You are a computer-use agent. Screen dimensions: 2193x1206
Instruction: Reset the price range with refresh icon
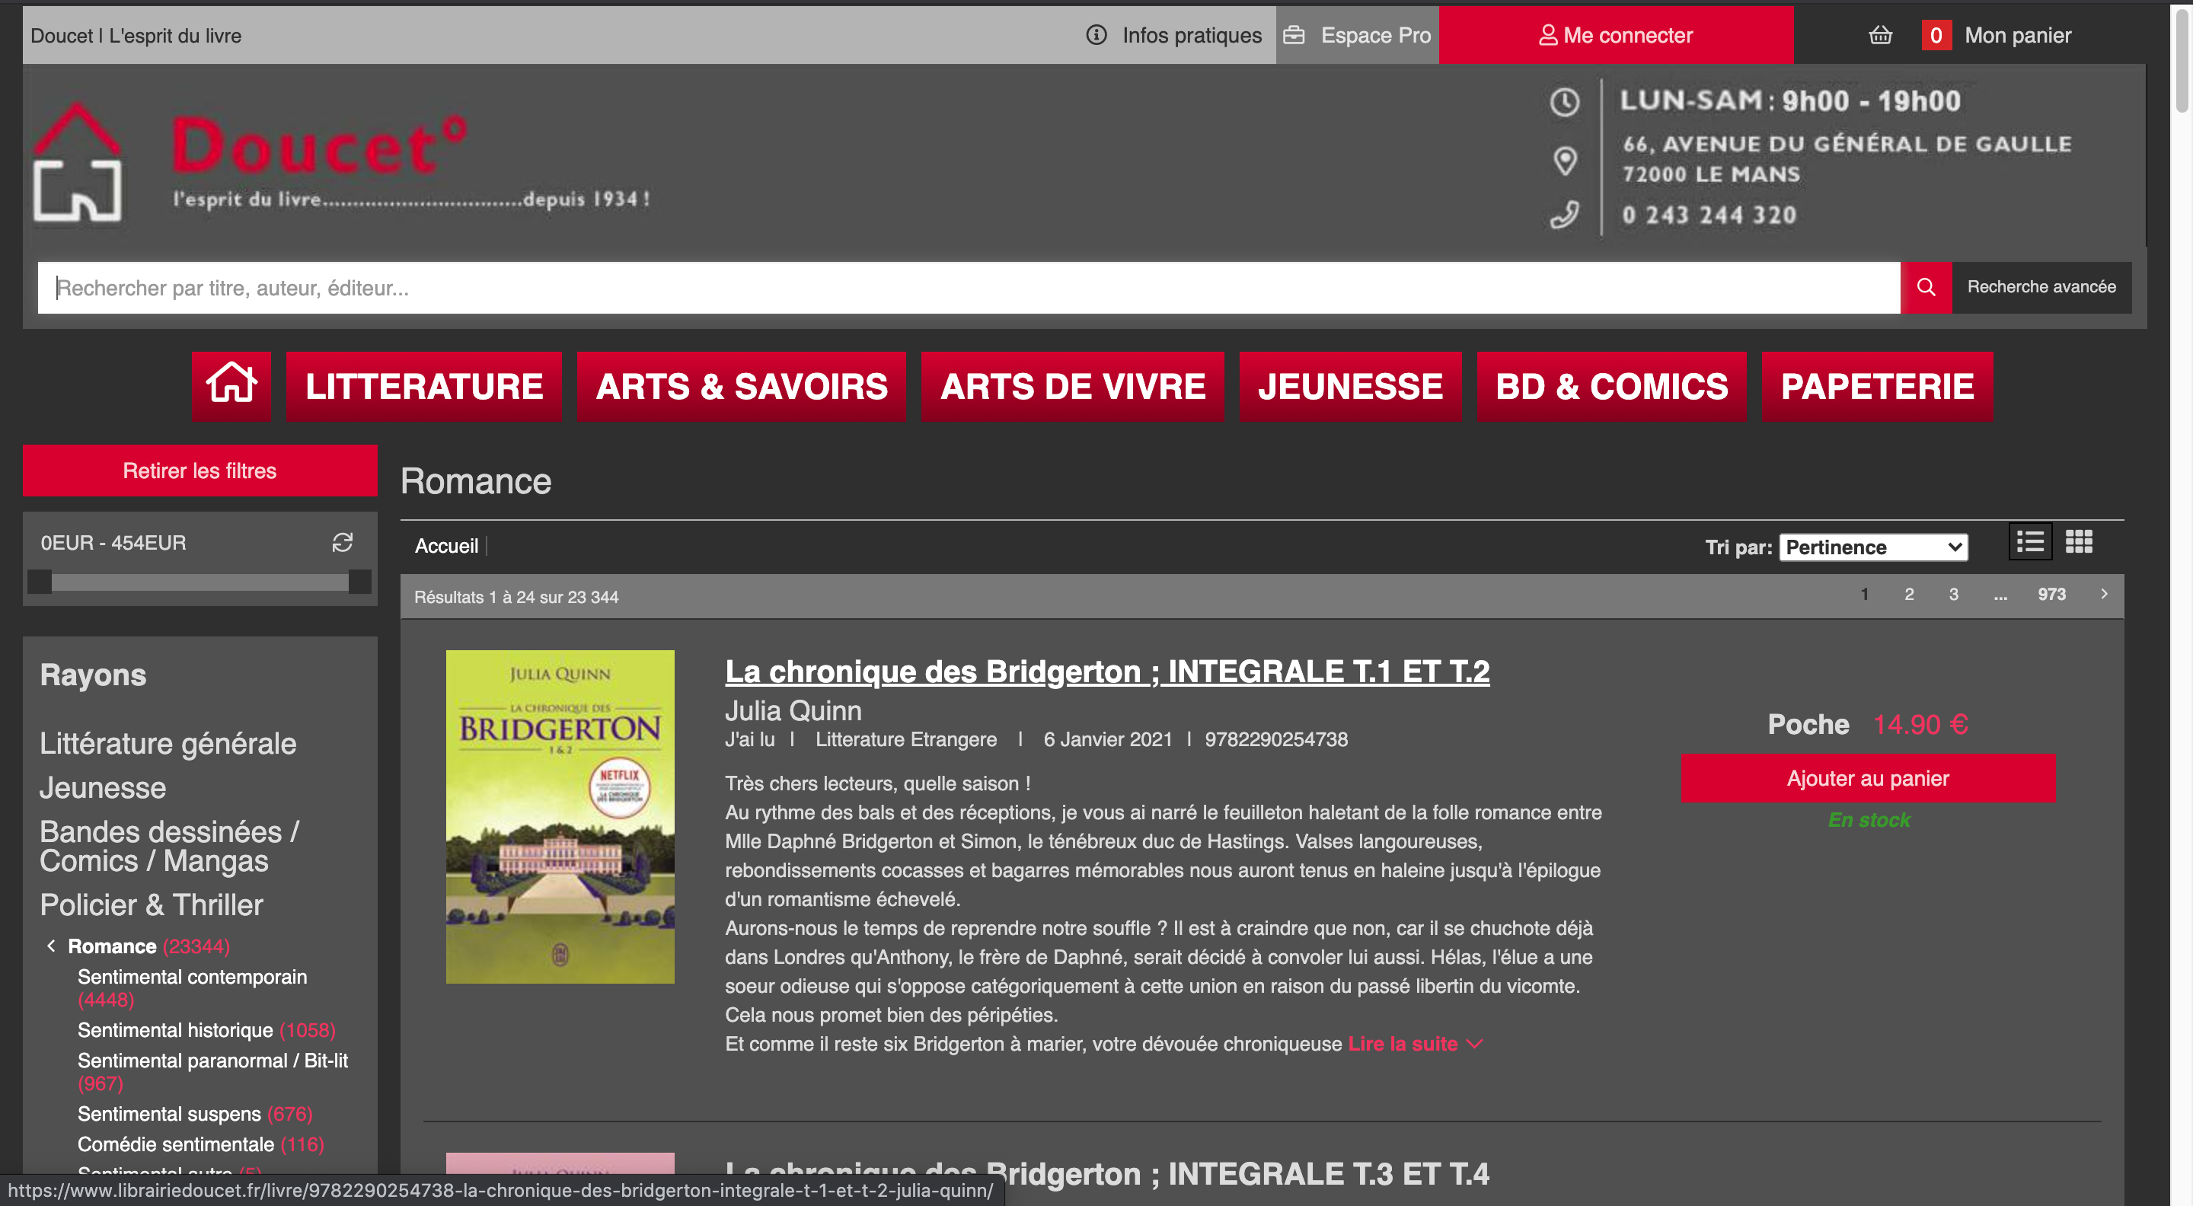[x=342, y=543]
